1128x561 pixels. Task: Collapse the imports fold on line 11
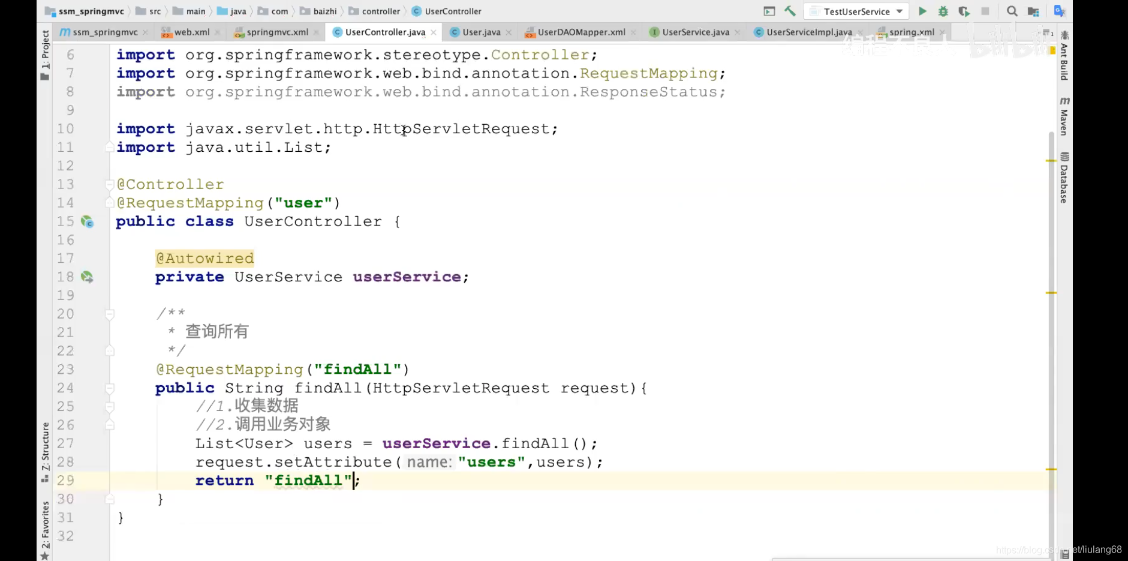[109, 147]
